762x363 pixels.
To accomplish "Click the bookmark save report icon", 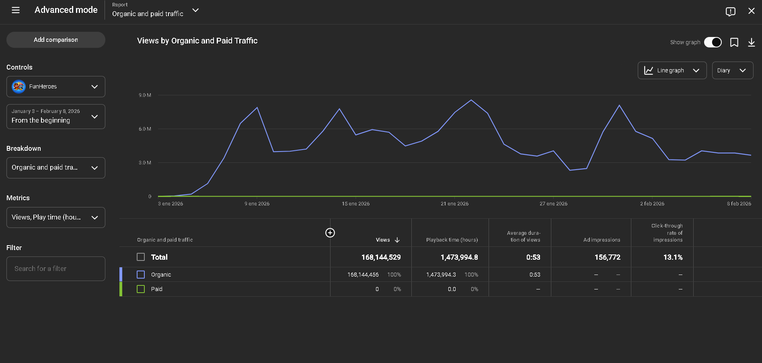I will [x=734, y=42].
